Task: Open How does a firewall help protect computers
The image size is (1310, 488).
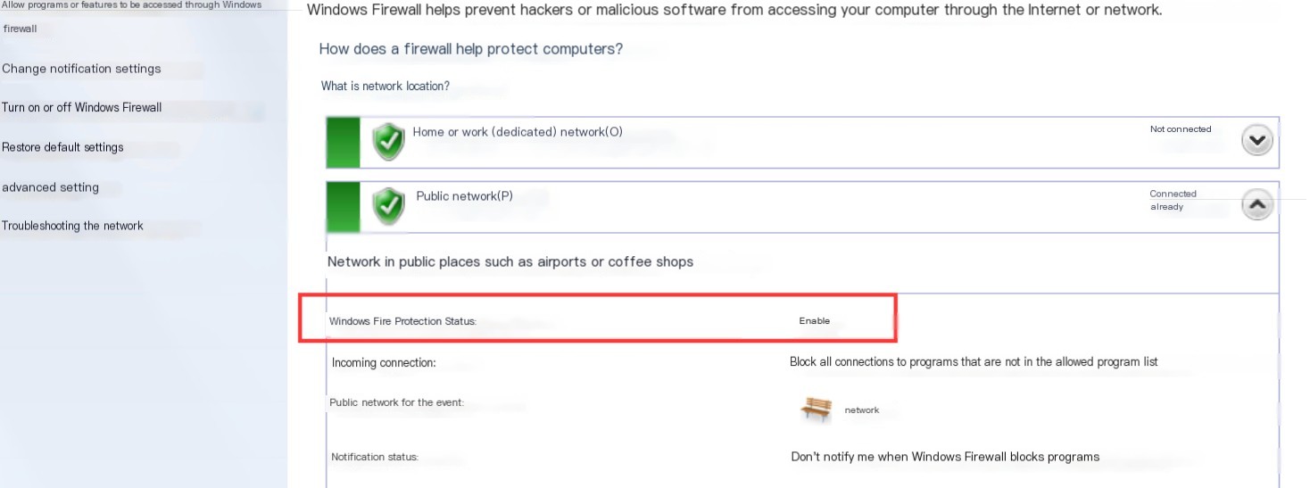Action: click(471, 49)
